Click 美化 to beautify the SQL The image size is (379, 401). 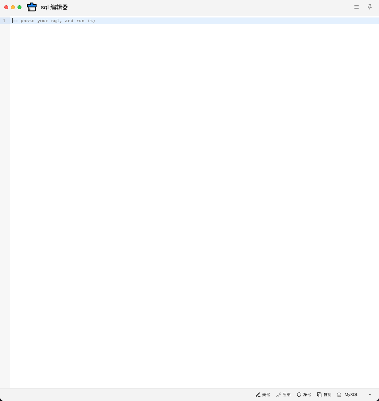click(263, 395)
